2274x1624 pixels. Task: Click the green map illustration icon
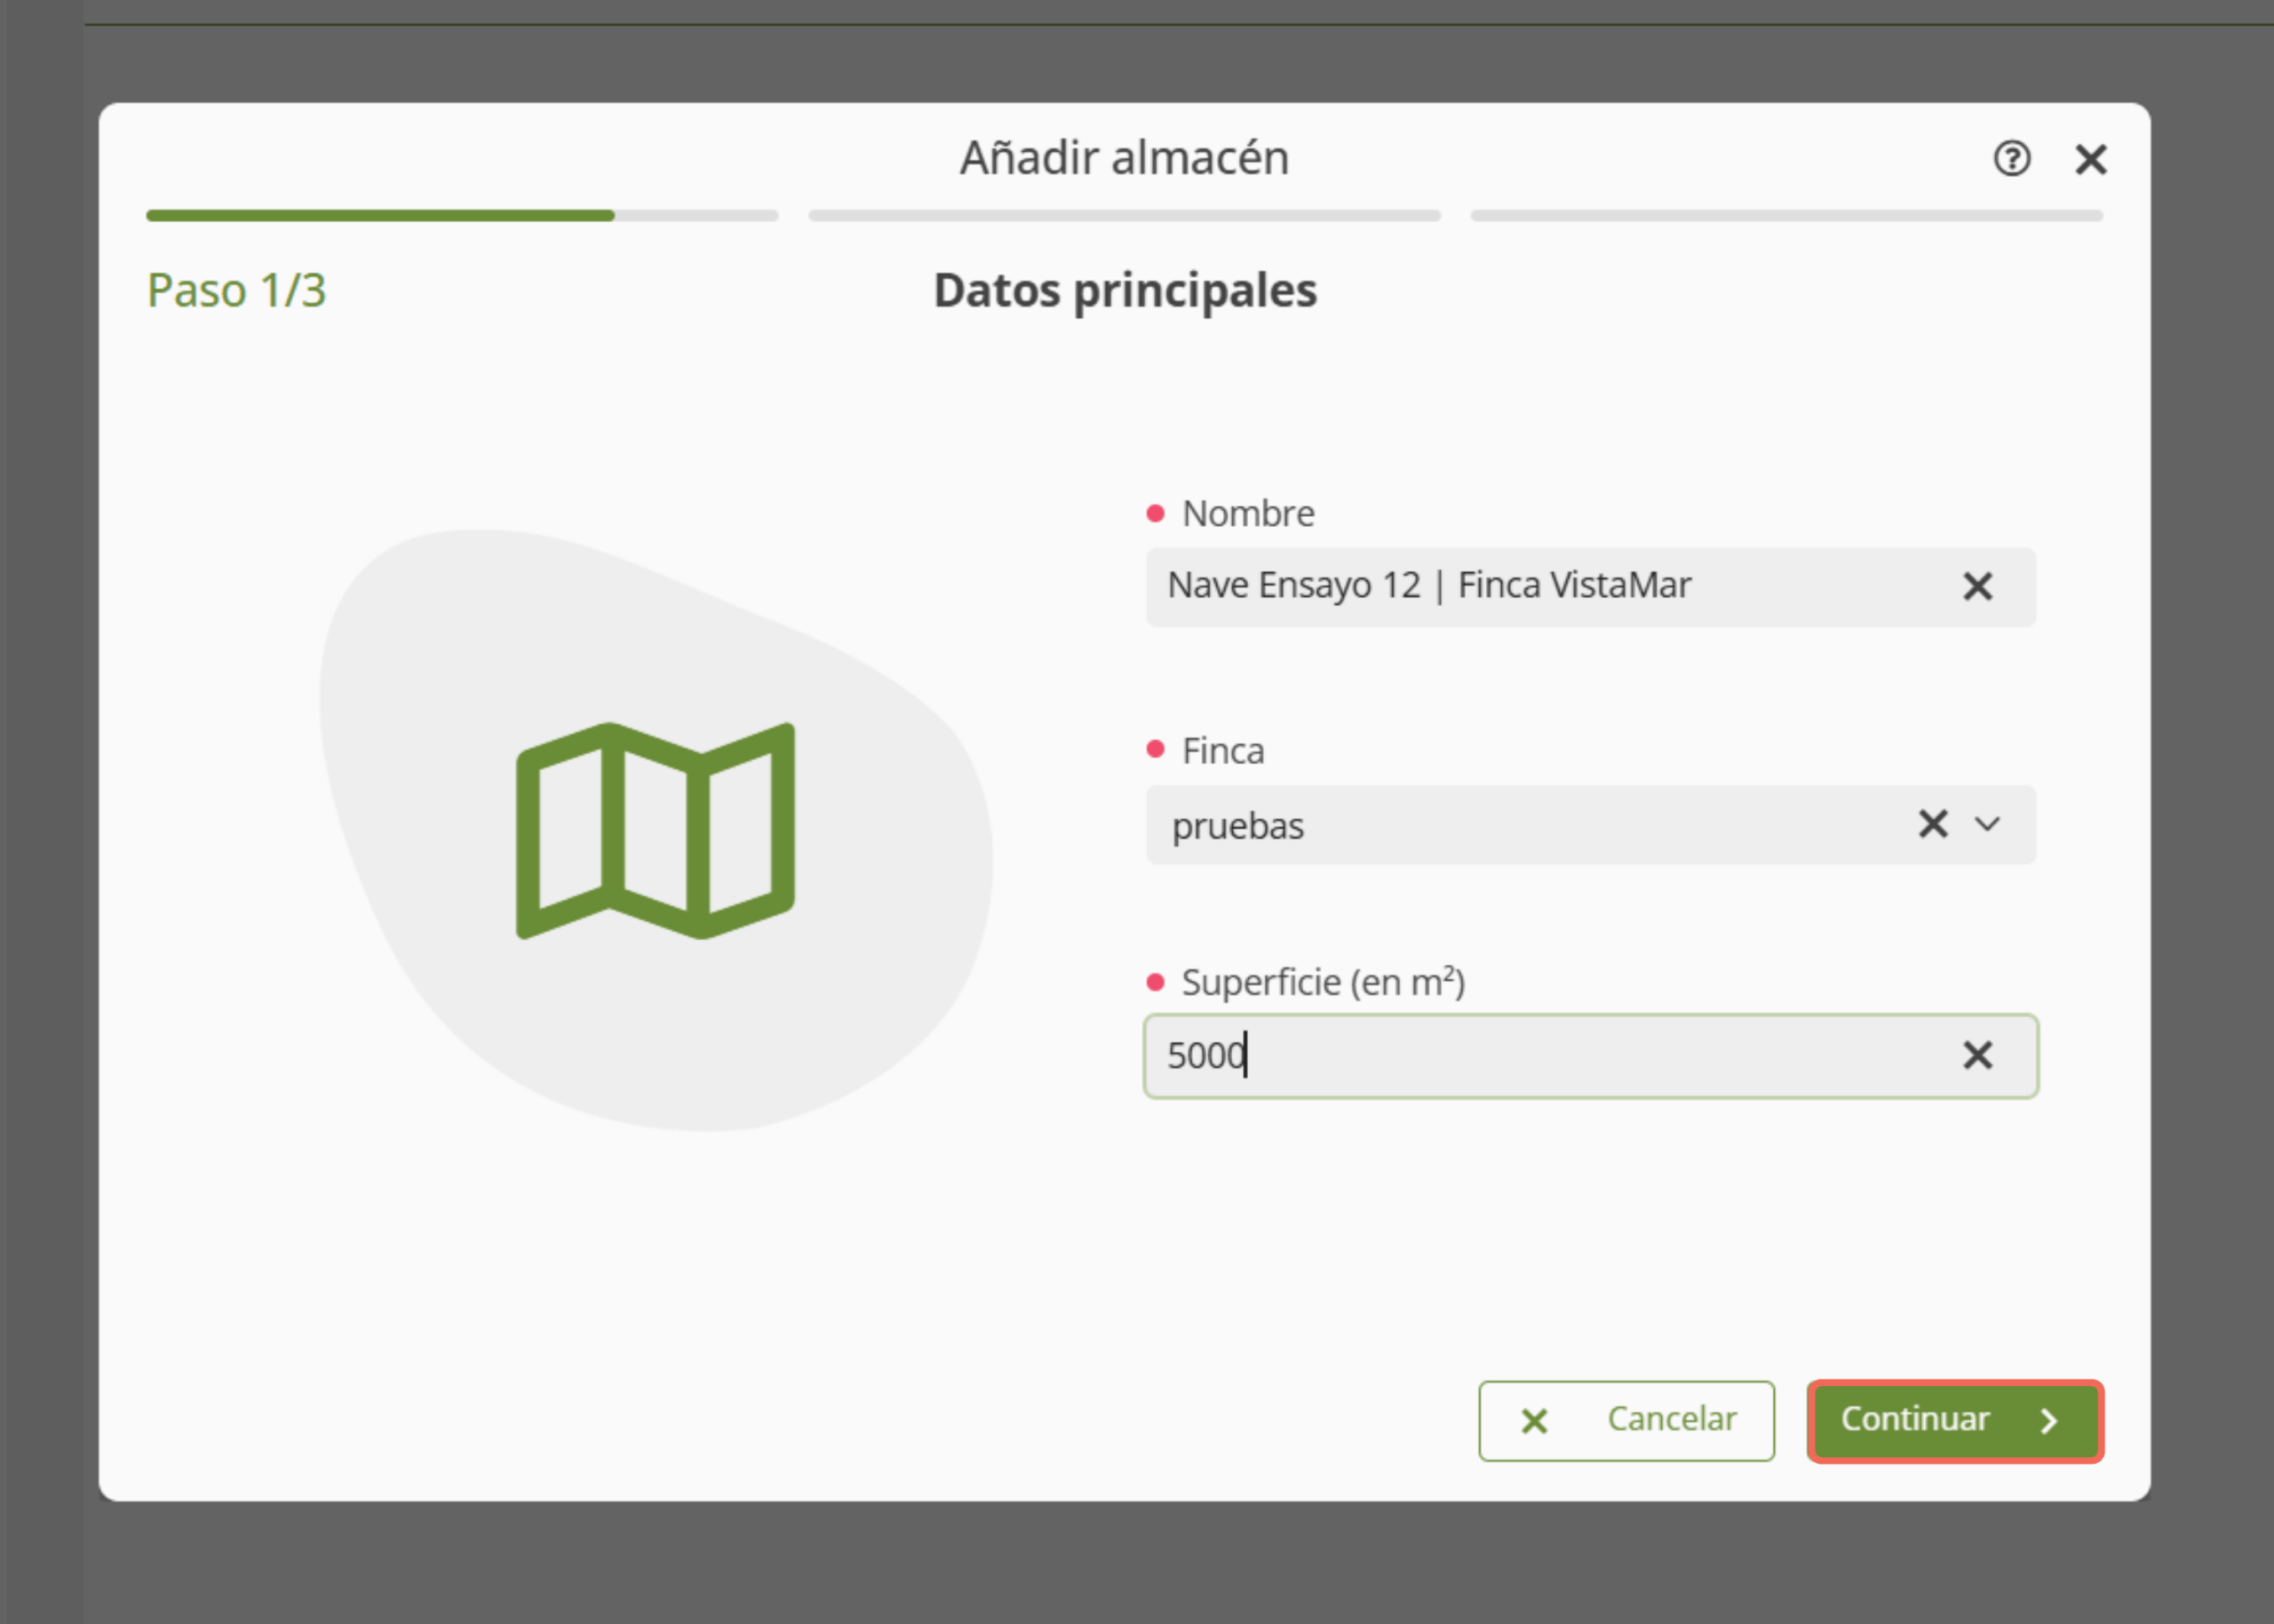click(655, 830)
